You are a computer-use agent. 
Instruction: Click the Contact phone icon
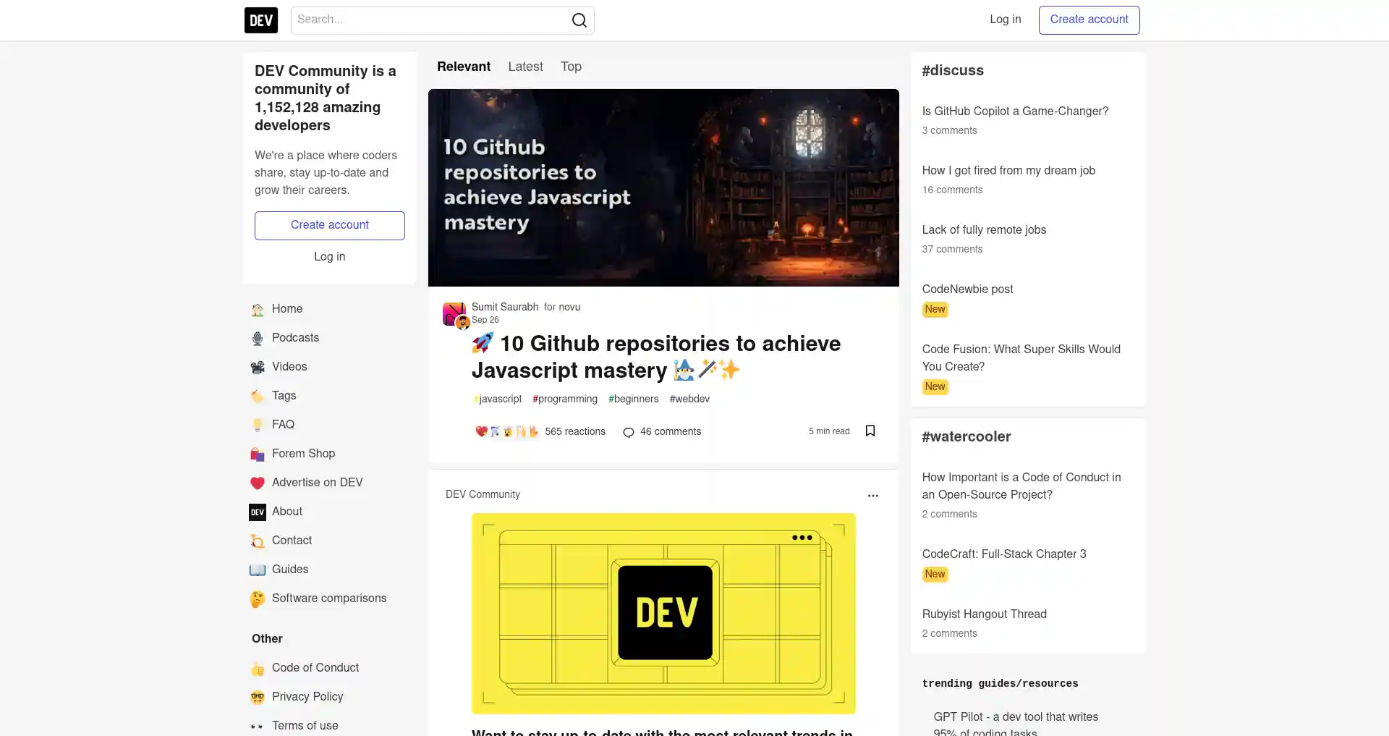pos(258,541)
